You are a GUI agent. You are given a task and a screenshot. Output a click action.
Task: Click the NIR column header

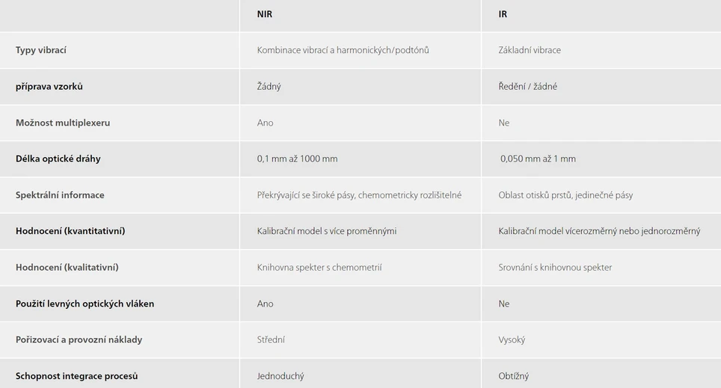click(x=264, y=14)
